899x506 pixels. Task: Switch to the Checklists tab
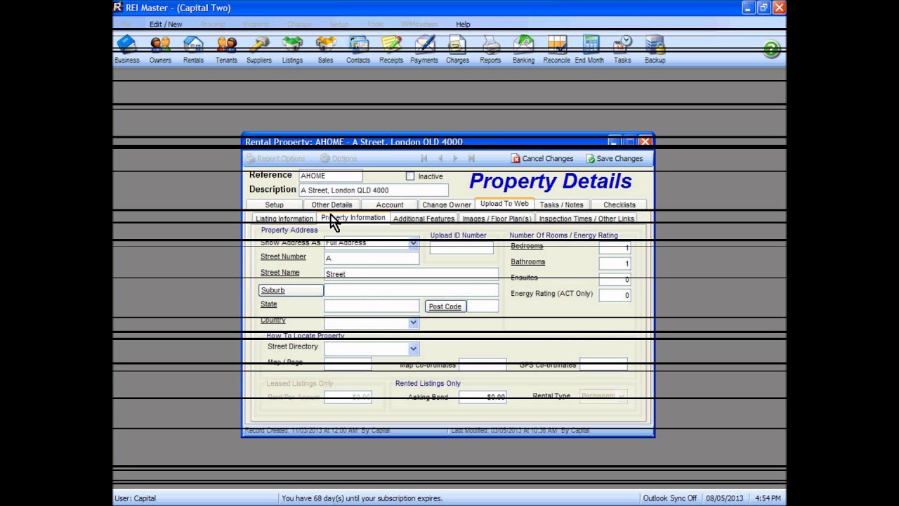click(x=619, y=205)
